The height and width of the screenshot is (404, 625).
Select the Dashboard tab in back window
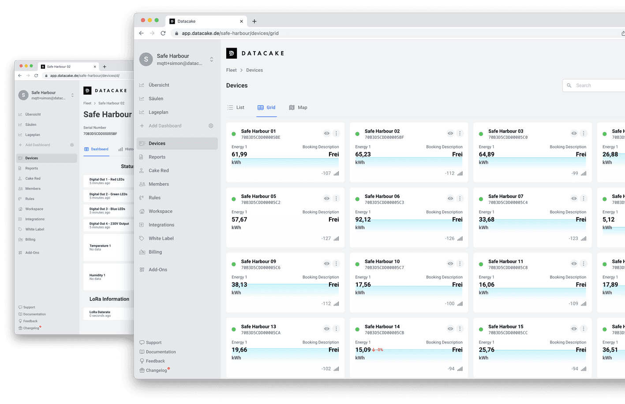(x=96, y=149)
